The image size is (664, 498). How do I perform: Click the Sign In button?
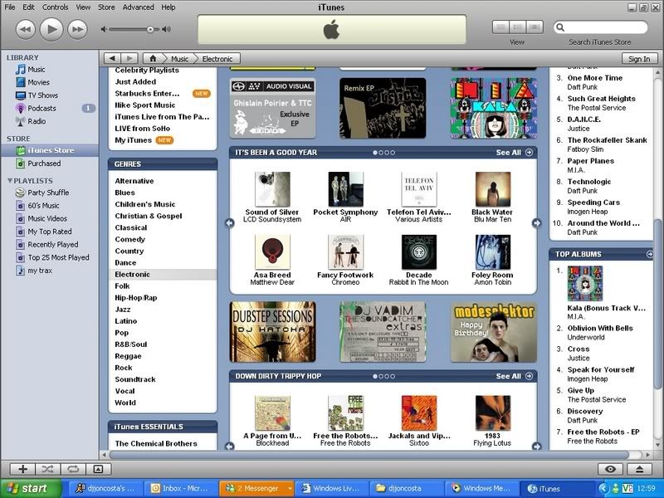coord(639,59)
